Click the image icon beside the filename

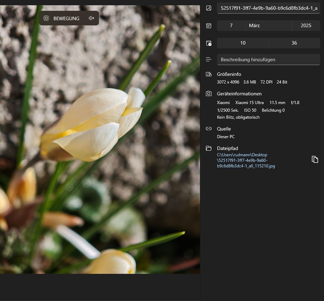[x=209, y=8]
